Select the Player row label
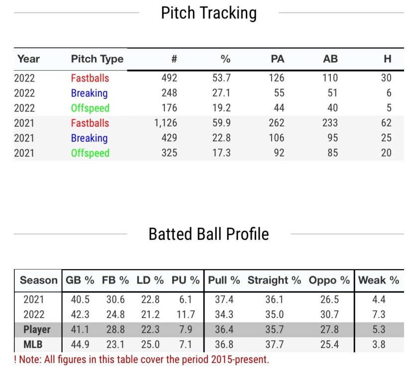Viewport: 418px width, 373px height. [x=37, y=330]
